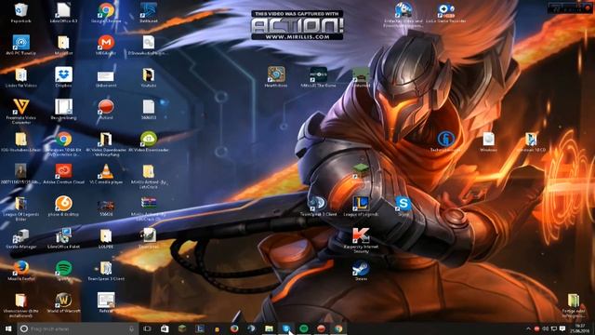Select the Adobe Creative Cloud shortcut

click(x=63, y=174)
